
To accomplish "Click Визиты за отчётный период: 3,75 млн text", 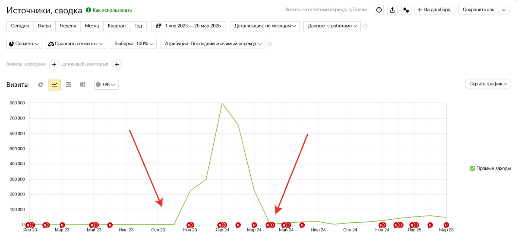I will coord(327,9).
